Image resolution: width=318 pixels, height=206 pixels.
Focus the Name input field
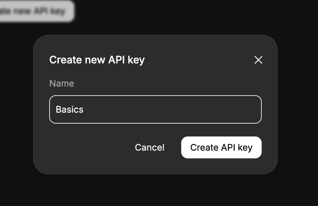155,109
